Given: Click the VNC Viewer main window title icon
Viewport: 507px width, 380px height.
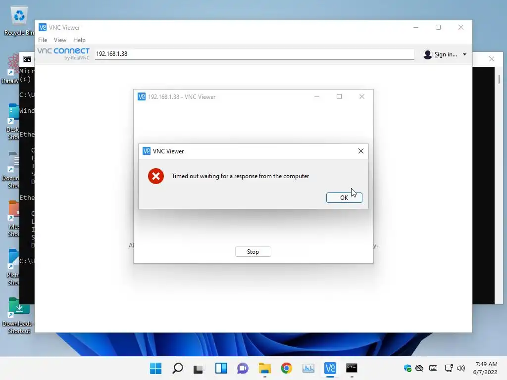Looking at the screenshot, I should (43, 27).
